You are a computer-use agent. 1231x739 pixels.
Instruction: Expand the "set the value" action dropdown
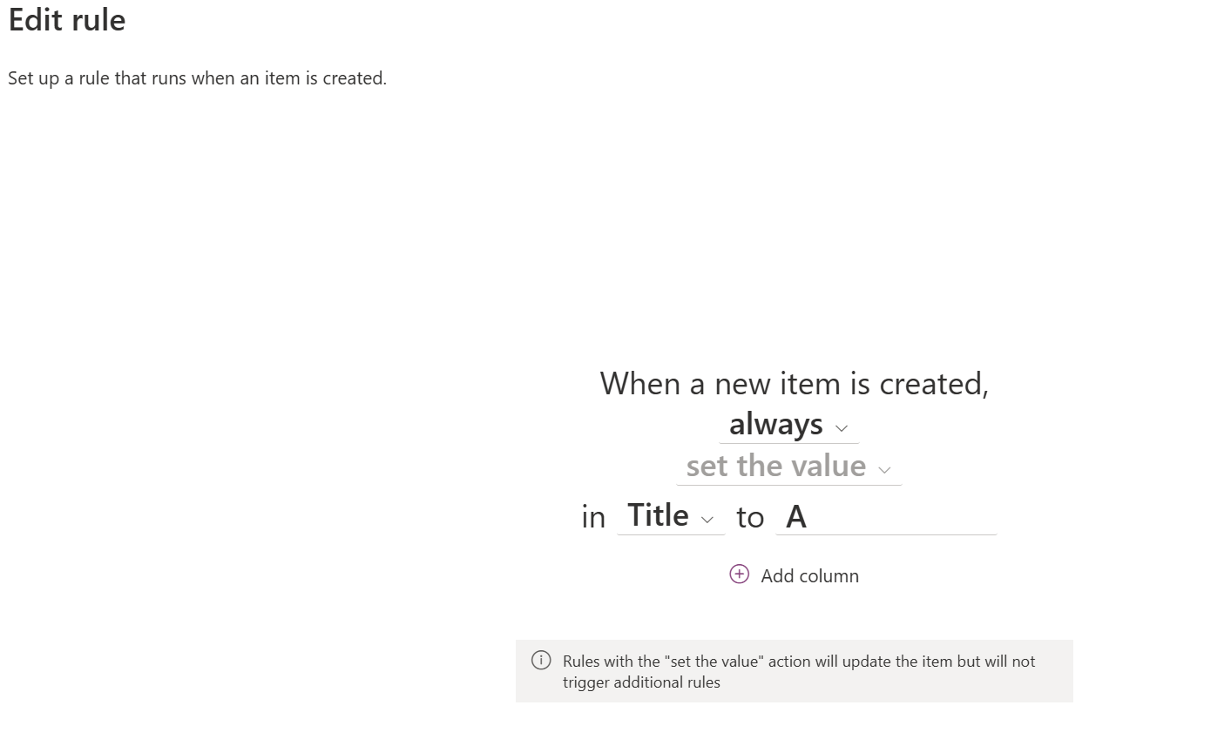point(776,467)
